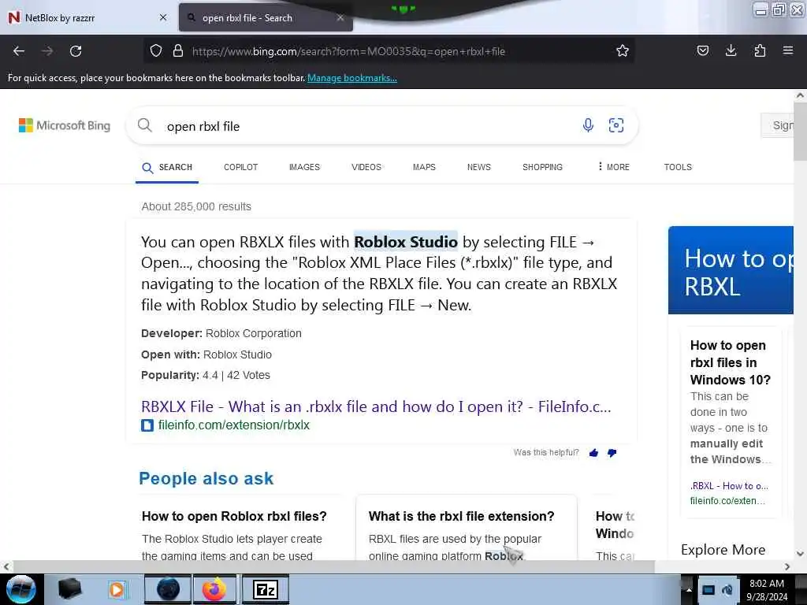
Task: Open fileinfo.com/extension/rbxlx URL link
Action: (x=233, y=425)
